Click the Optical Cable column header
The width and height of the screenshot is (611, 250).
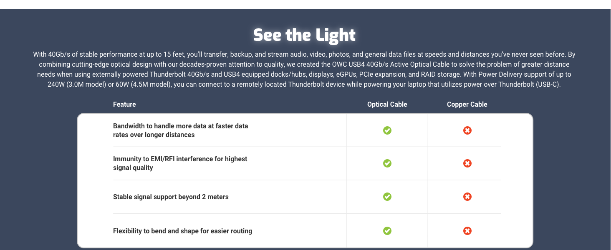click(387, 105)
